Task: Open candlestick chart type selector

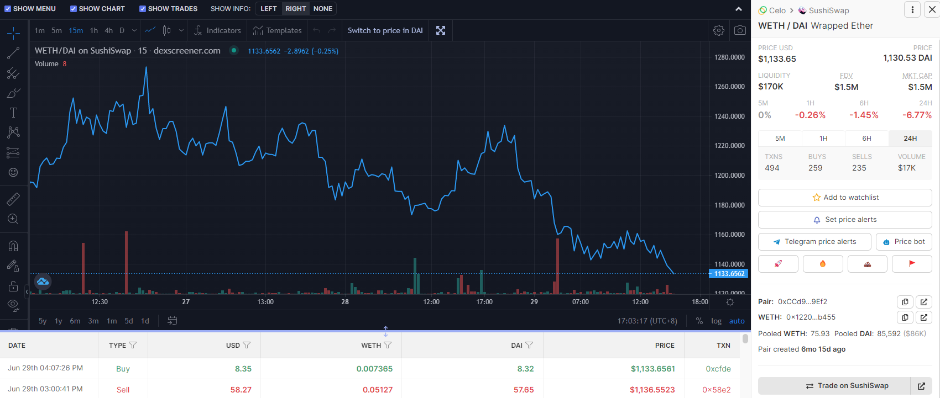Action: 166,30
